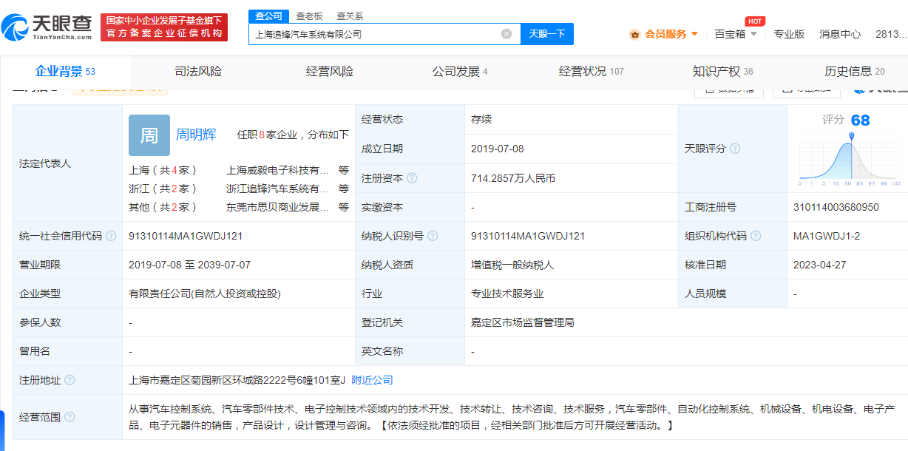908x451 pixels.
Task: Open the 2813... user account menu
Action: (890, 34)
